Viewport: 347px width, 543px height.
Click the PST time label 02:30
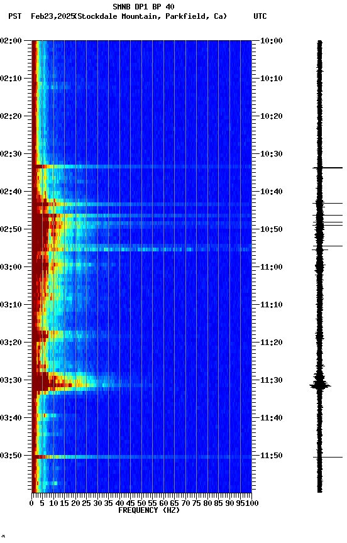(11, 154)
